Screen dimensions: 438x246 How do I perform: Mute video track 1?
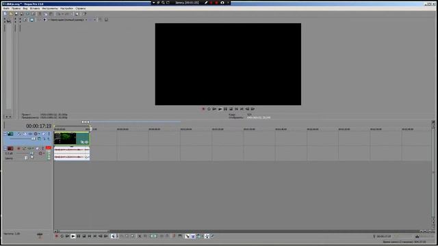pos(44,134)
